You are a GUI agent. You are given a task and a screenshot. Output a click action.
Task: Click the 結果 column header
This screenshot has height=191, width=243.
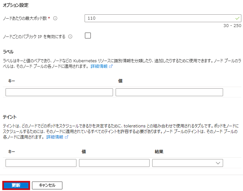(x=159, y=152)
